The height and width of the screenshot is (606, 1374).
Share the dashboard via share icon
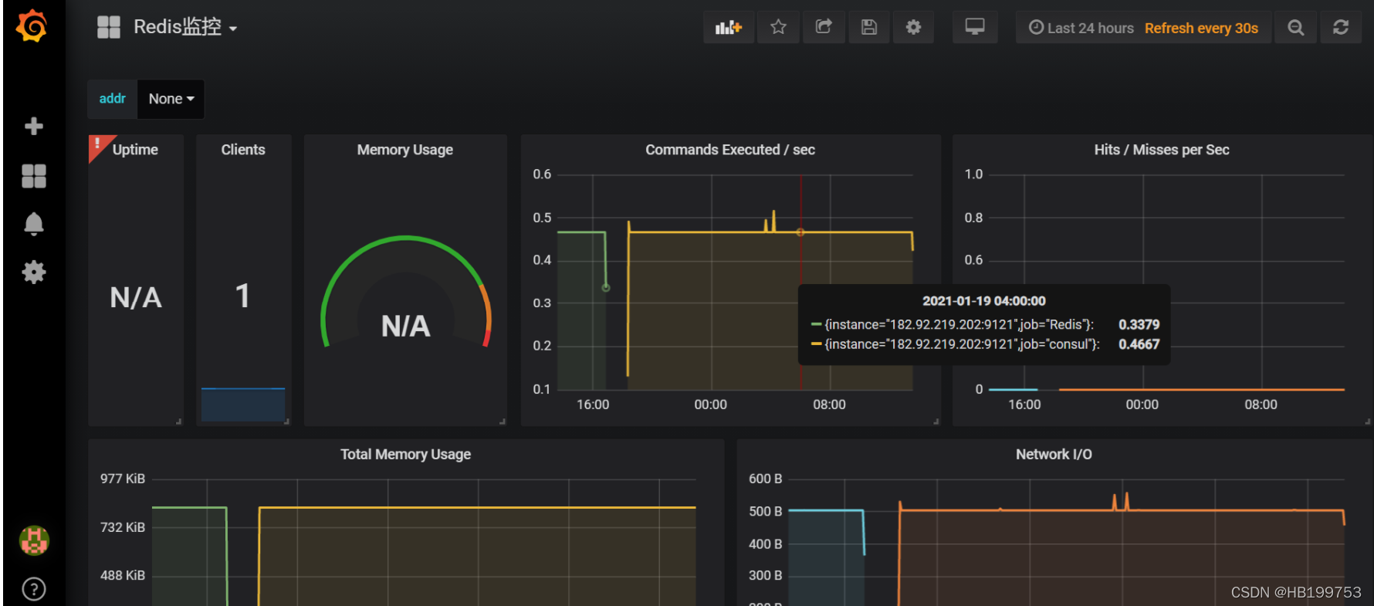point(824,28)
